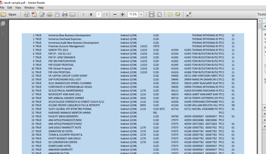Open the Attachments paperclip panel

coord(3,34)
